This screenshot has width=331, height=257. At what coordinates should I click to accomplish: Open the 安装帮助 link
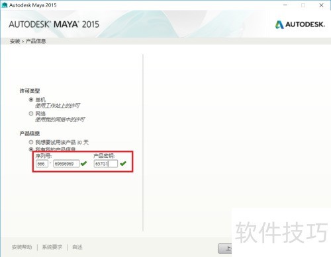click(22, 247)
